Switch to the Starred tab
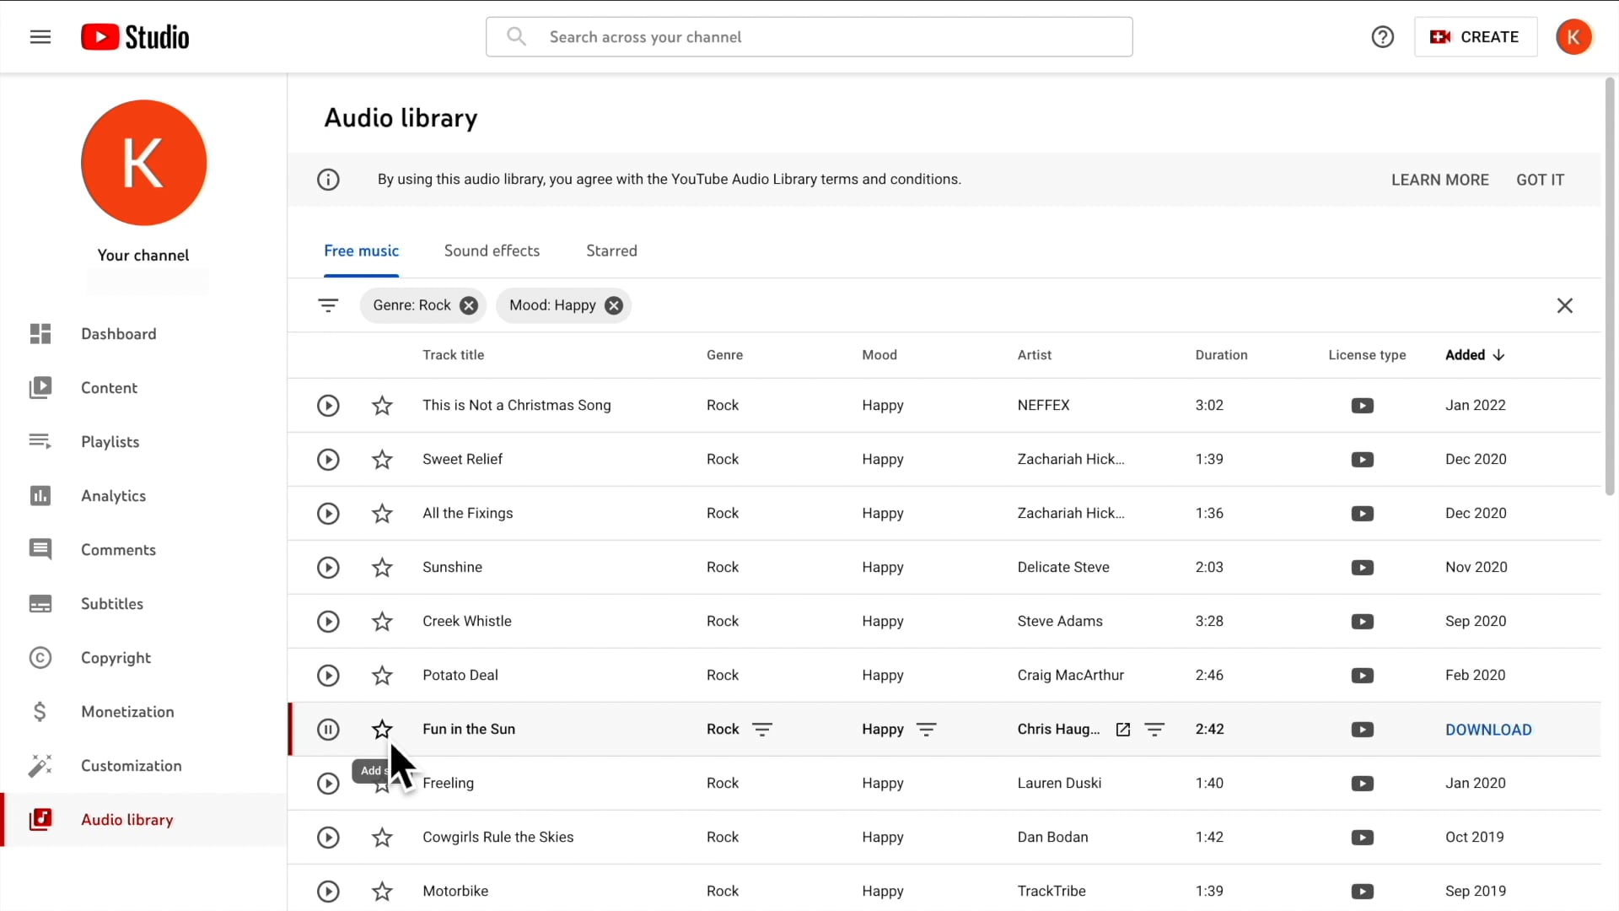 tap(611, 251)
